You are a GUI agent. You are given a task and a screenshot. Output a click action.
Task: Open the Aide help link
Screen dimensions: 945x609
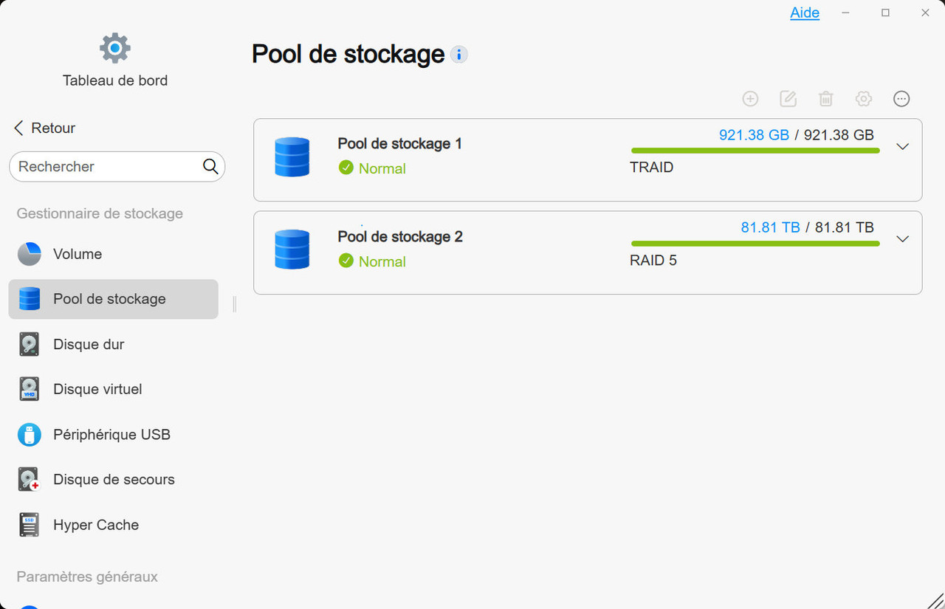tap(805, 13)
